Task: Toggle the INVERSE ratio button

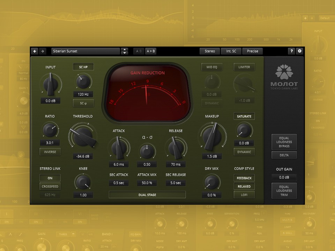Action: [50, 152]
